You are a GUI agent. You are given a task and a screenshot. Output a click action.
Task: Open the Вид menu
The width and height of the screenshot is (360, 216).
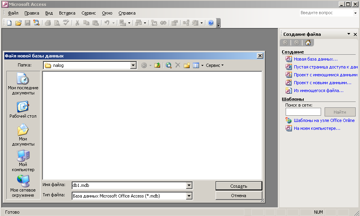tap(49, 13)
